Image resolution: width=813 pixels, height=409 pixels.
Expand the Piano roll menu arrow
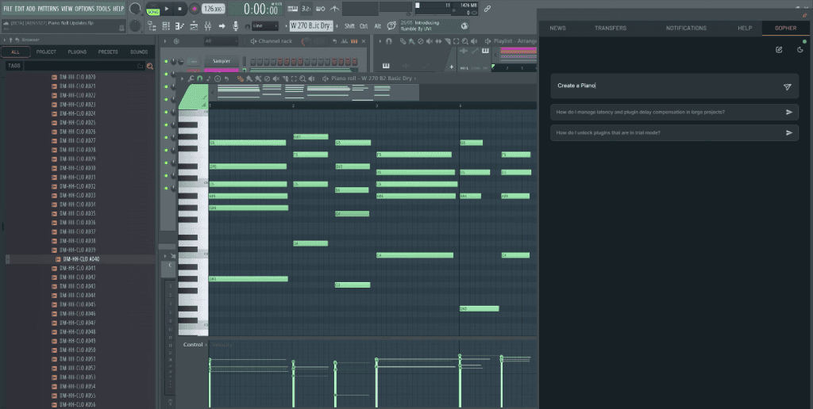[182, 78]
